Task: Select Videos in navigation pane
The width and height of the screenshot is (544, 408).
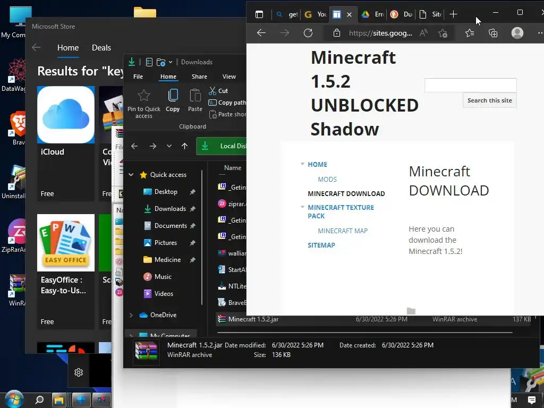Action: click(164, 293)
